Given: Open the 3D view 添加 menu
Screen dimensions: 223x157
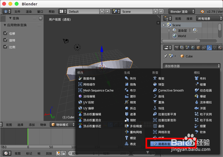Looking at the screenshot, I should pos(32,125).
